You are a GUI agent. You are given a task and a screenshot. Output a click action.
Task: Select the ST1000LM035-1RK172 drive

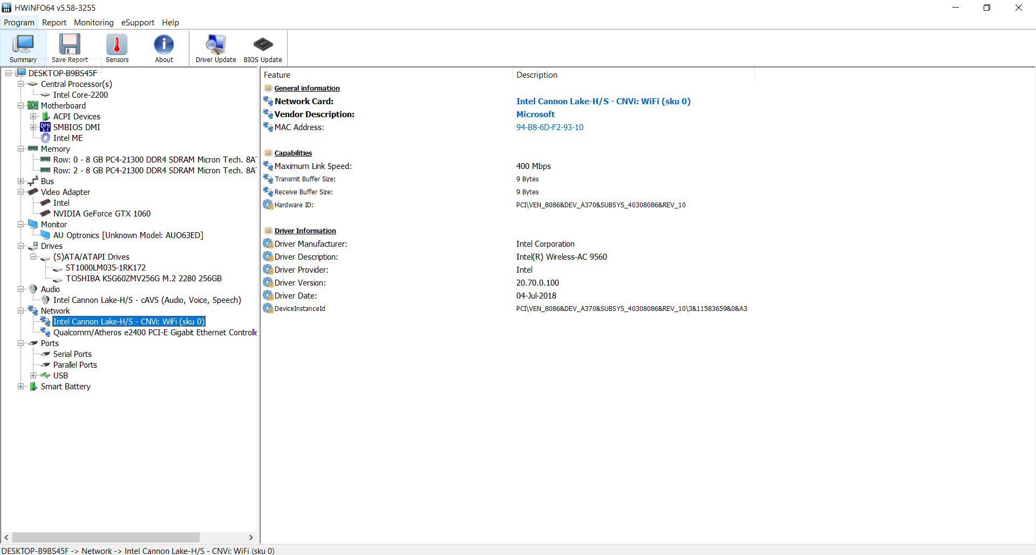click(x=106, y=268)
